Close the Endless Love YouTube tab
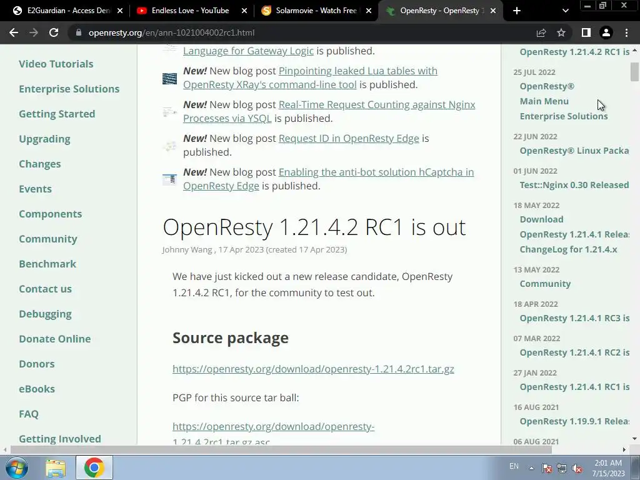 point(244,11)
